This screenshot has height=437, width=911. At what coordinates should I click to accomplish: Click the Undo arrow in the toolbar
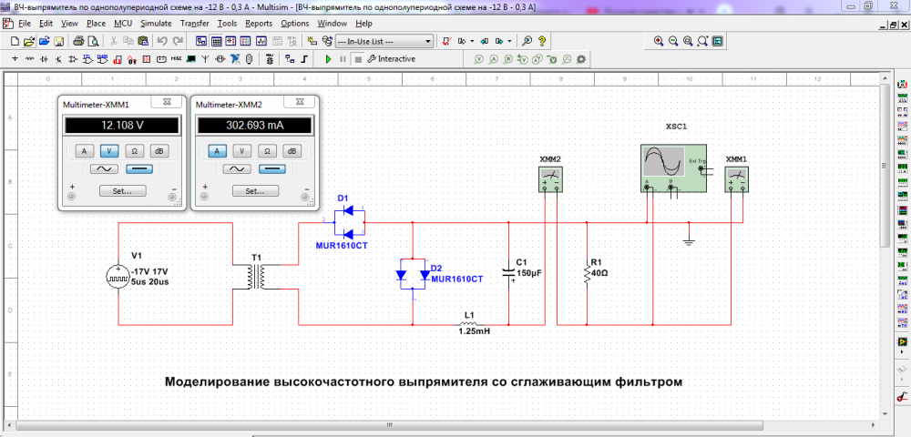pos(161,42)
